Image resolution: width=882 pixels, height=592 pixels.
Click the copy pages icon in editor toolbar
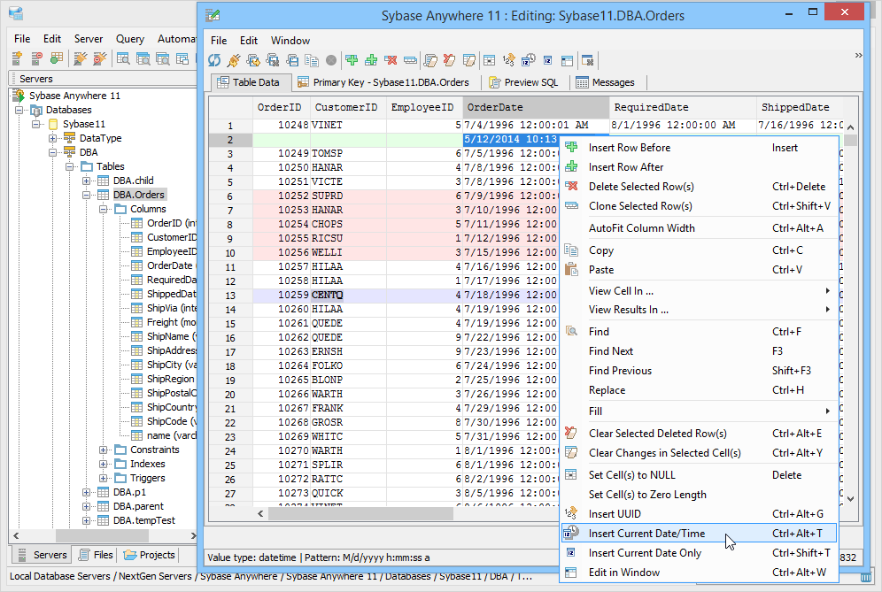coord(312,60)
